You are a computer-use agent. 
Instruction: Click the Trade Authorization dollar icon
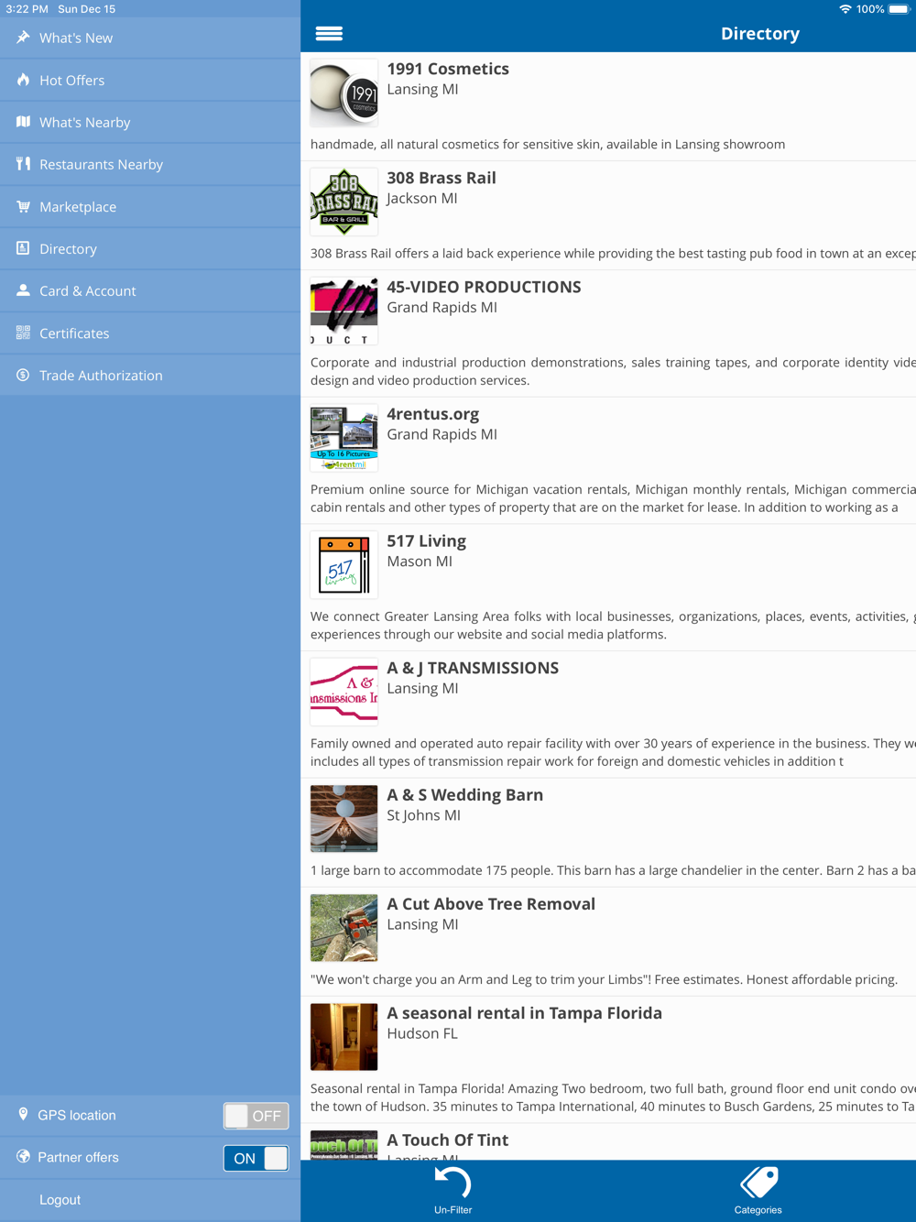click(x=23, y=375)
